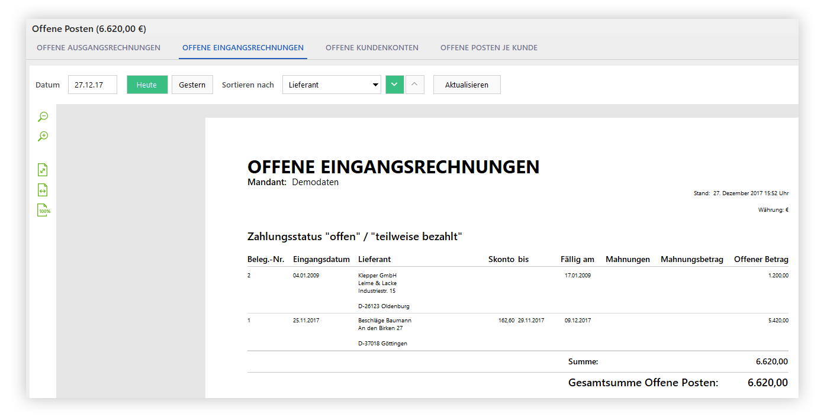This screenshot has width=827, height=417.
Task: Focus the Datum input field
Action: click(x=92, y=85)
